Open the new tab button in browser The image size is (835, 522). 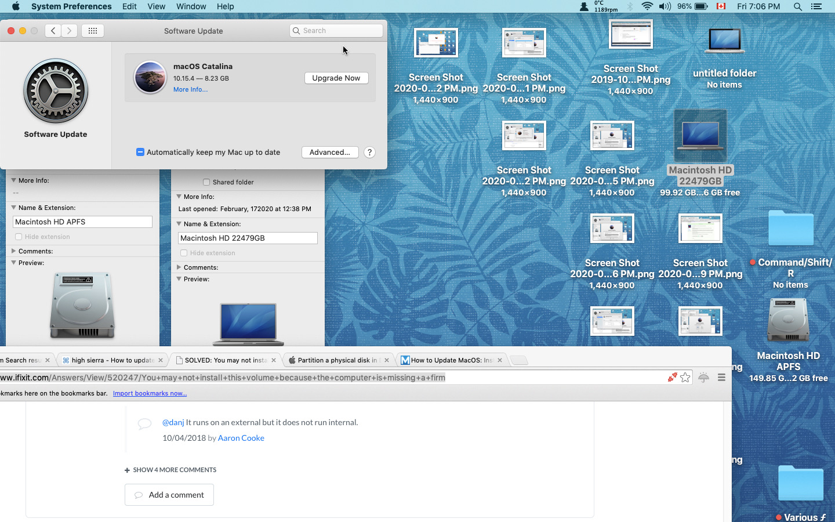coord(520,360)
